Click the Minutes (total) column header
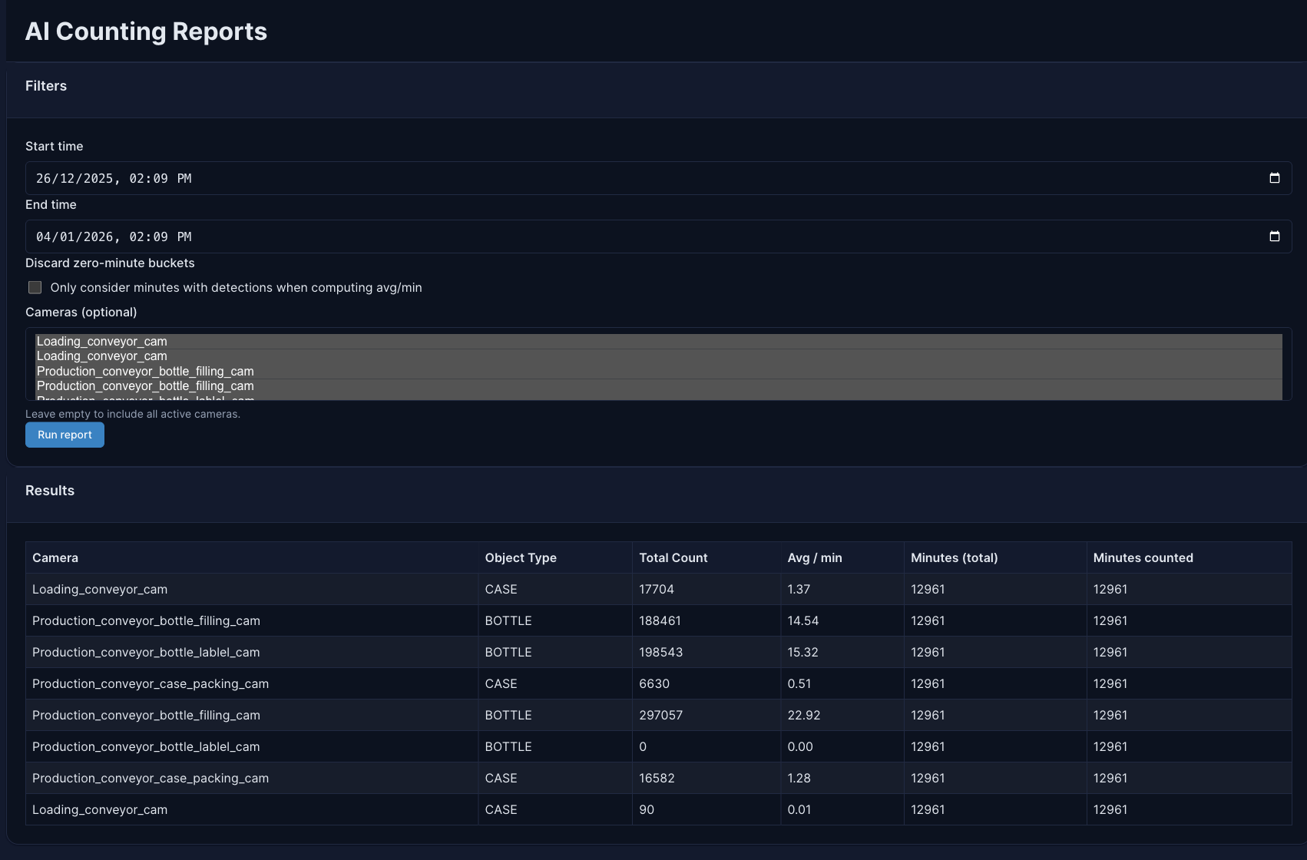The image size is (1307, 860). tap(954, 557)
